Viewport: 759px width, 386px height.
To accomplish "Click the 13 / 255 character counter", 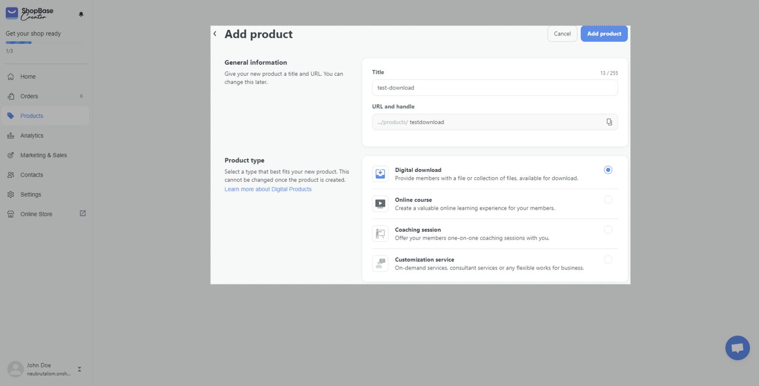I will click(609, 73).
